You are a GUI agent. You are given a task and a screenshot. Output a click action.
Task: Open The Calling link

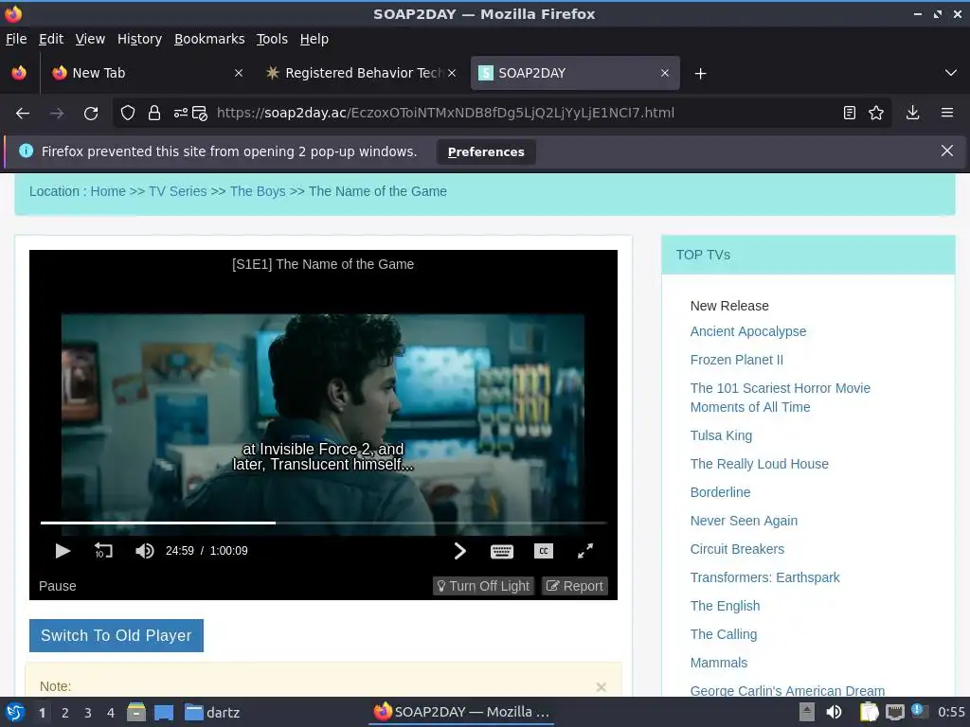(724, 634)
